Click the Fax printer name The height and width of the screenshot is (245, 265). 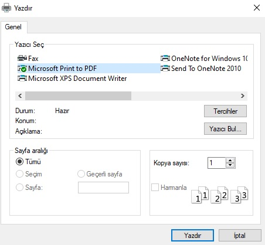[x=33, y=59]
